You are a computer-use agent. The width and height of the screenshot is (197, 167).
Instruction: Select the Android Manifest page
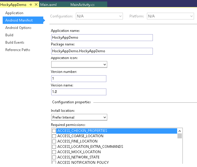click(23, 20)
